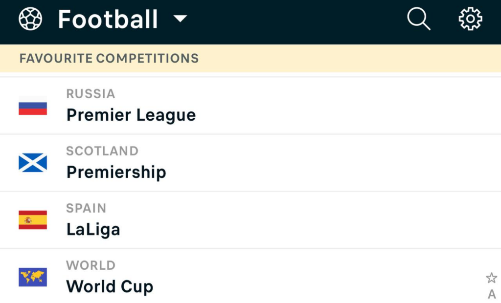Open the search magnifier icon
The height and width of the screenshot is (303, 501).
tap(419, 19)
